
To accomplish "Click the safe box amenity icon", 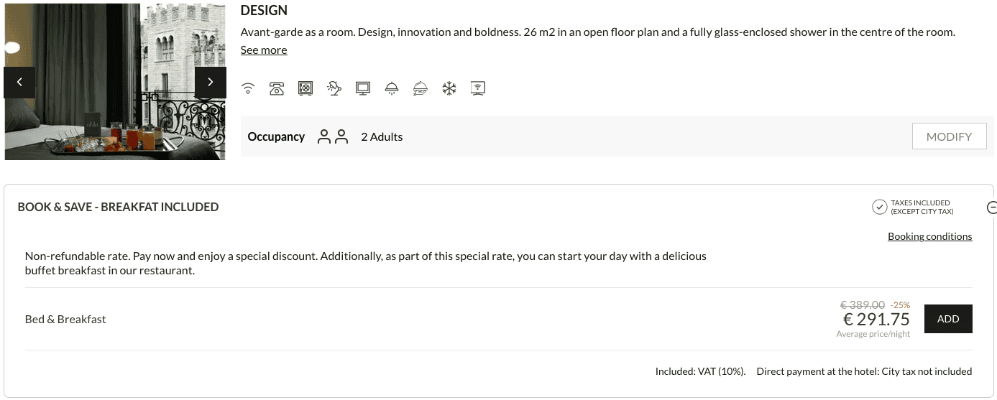I will pyautogui.click(x=305, y=88).
